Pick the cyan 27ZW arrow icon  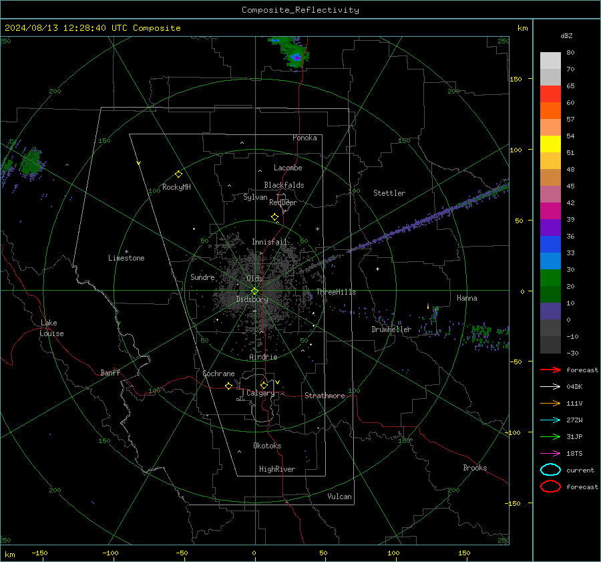coord(550,420)
